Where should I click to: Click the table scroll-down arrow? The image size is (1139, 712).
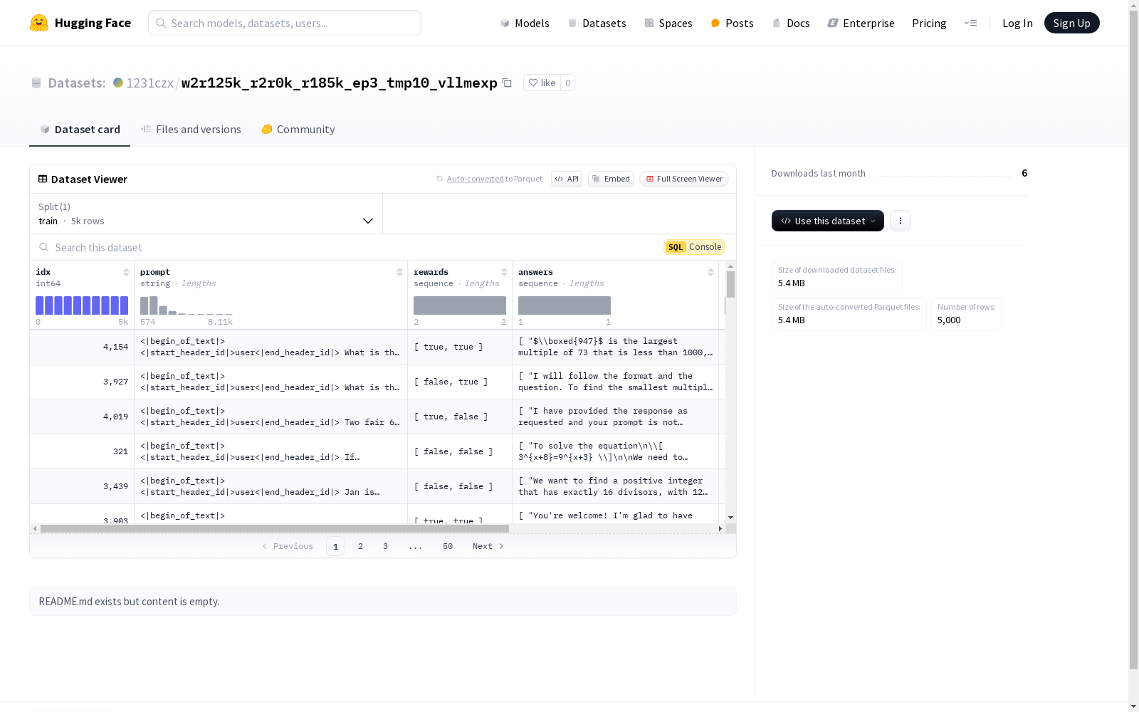click(730, 518)
